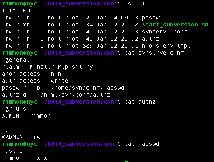Click the 'cat svnserve.conf' command text
214x162 pixels.
[154, 53]
